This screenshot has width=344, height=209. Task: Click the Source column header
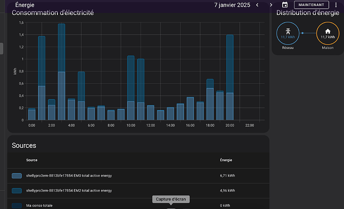point(32,160)
